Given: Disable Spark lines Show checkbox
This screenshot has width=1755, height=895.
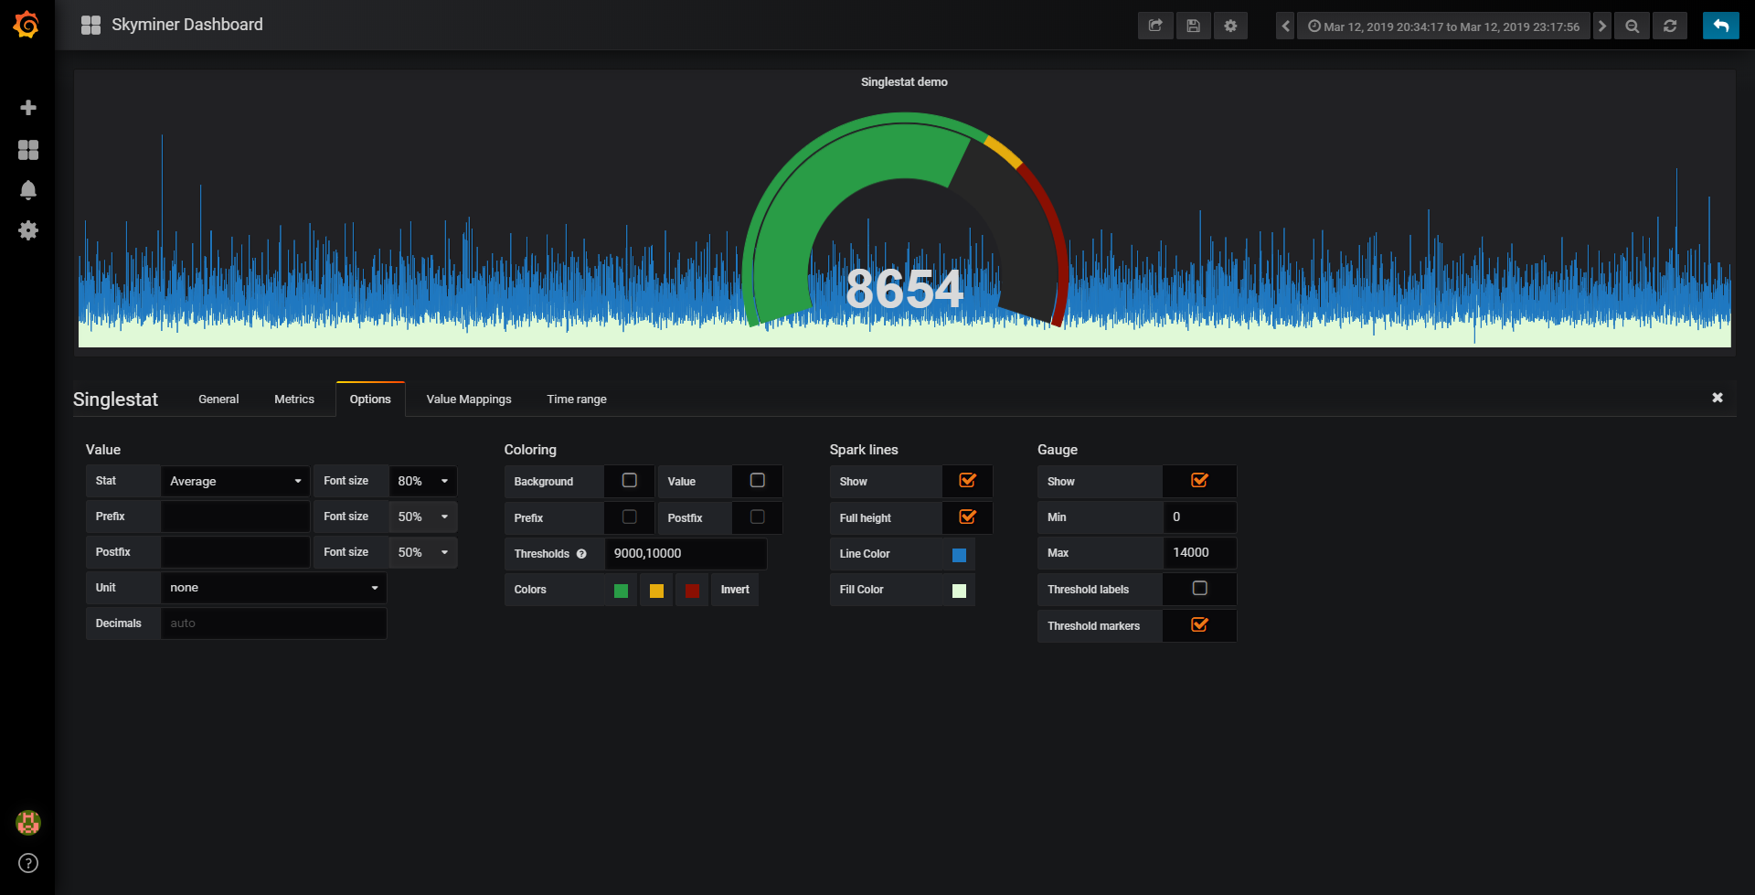Looking at the screenshot, I should tap(968, 481).
